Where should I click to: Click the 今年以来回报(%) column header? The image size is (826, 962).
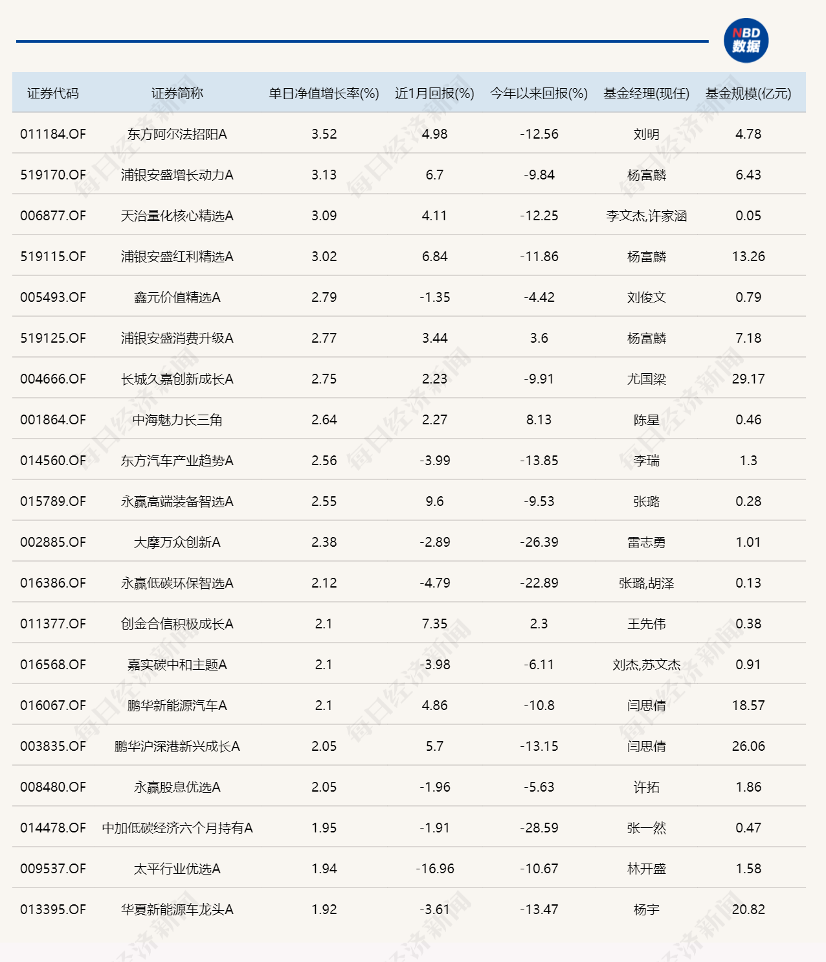point(539,93)
